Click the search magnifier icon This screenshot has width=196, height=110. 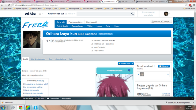[x=132, y=14]
